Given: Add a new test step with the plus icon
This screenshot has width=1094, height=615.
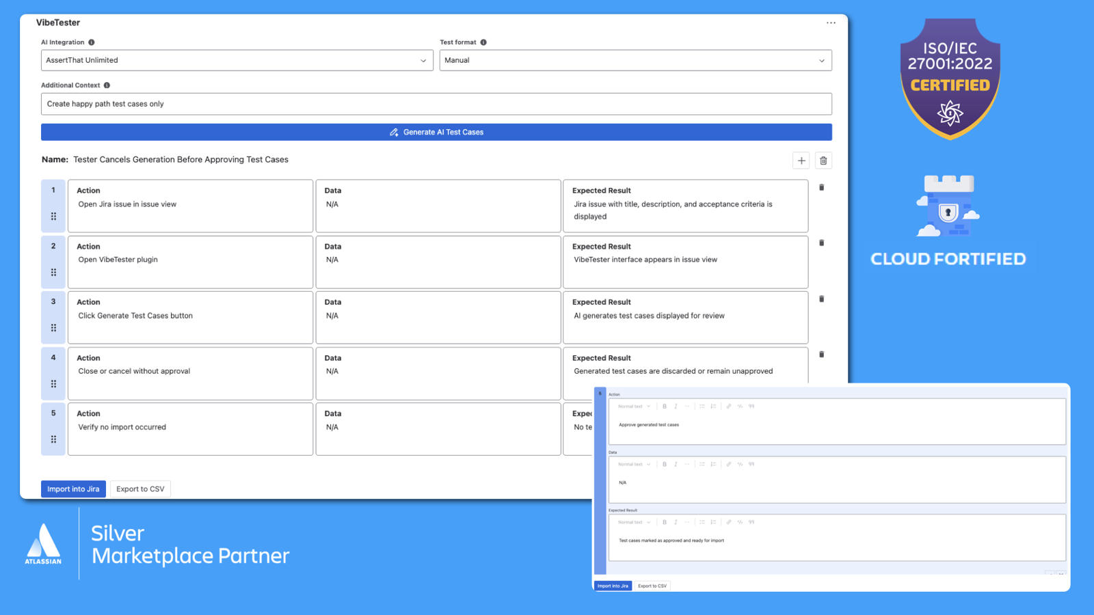Looking at the screenshot, I should 801,160.
